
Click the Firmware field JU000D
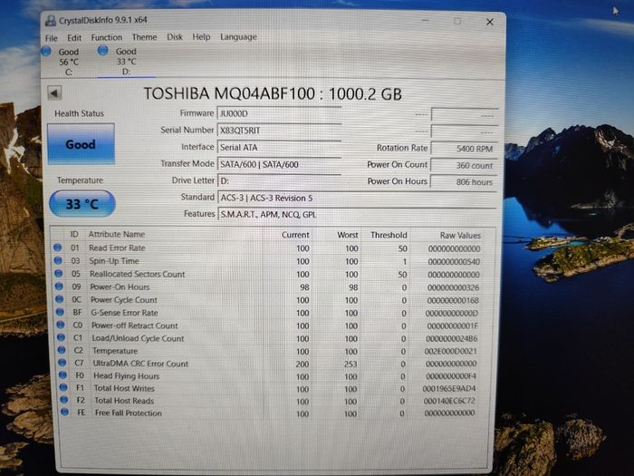tap(279, 113)
